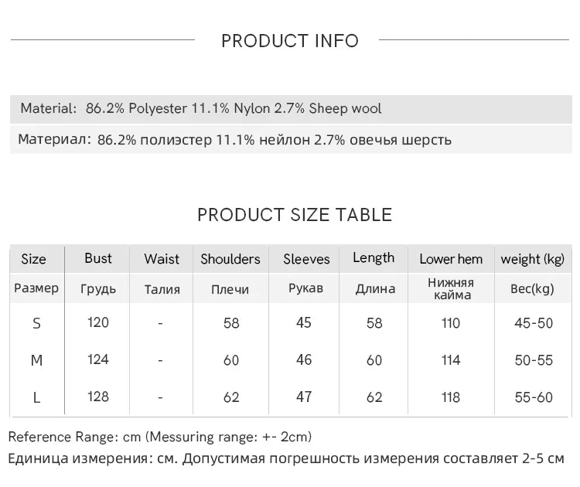580x487 pixels.
Task: Click bust value 124 for size M
Action: click(x=98, y=359)
